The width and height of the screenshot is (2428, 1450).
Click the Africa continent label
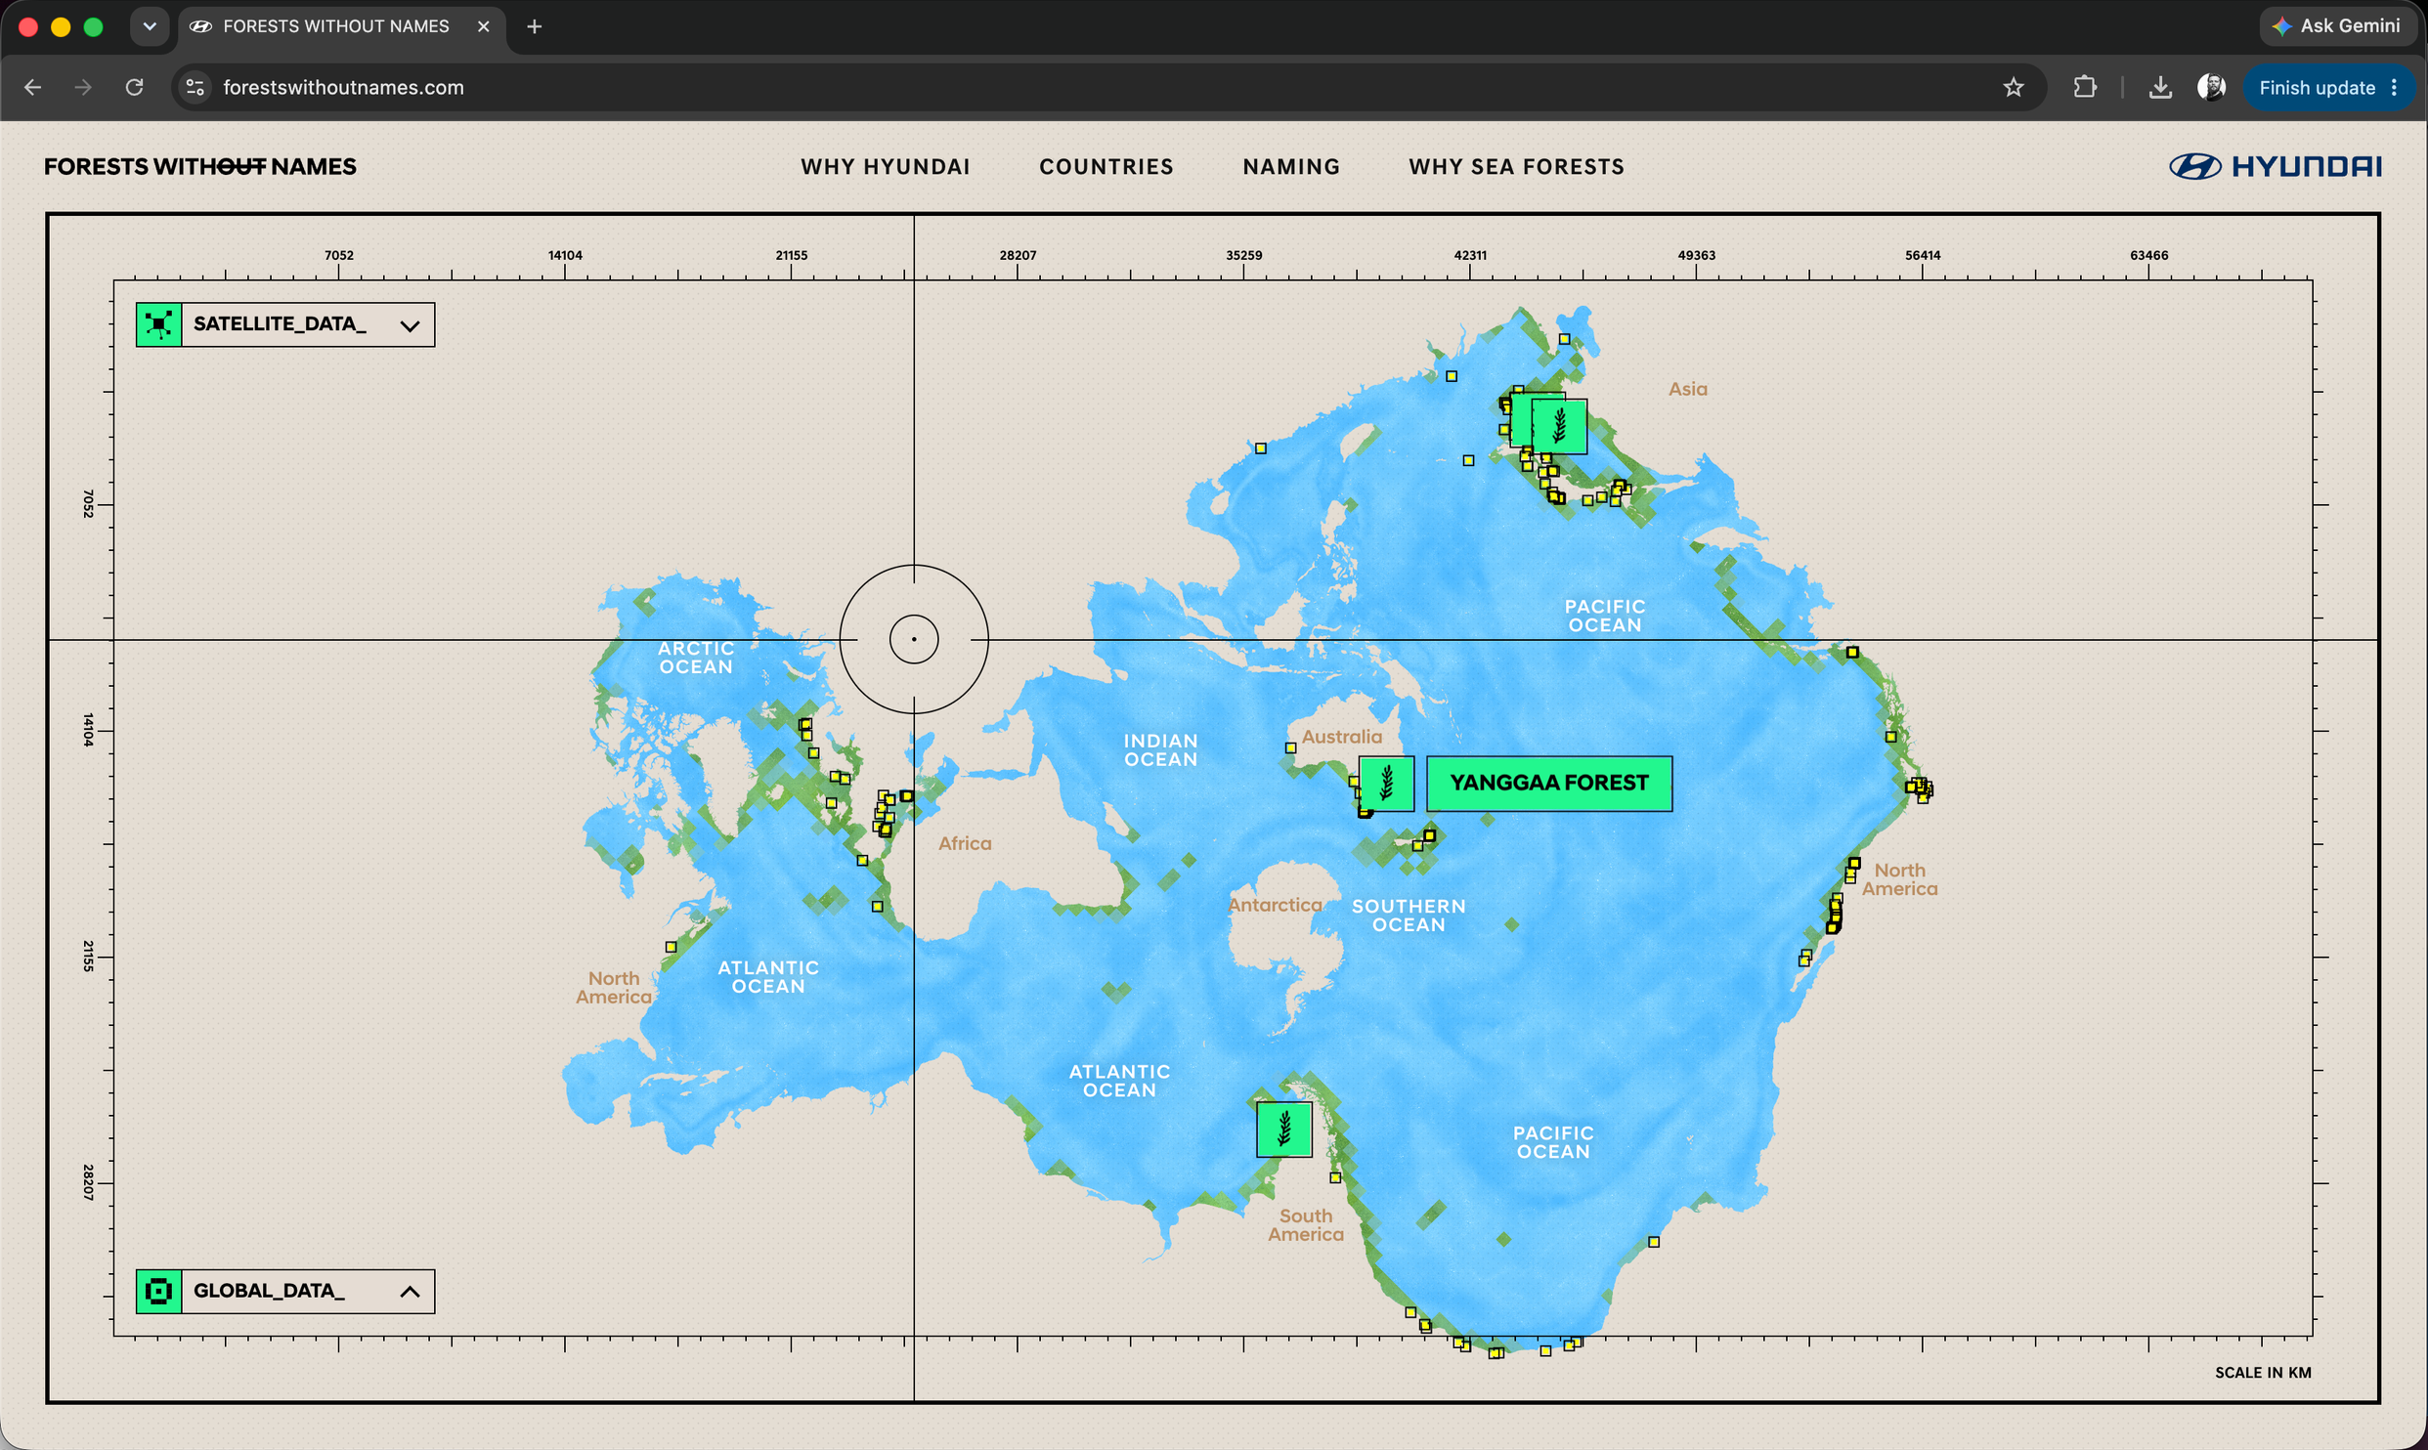[x=965, y=843]
